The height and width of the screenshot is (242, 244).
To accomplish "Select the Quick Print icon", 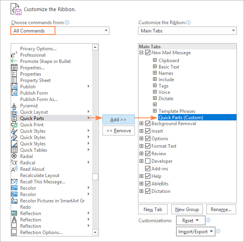I will (14, 125).
